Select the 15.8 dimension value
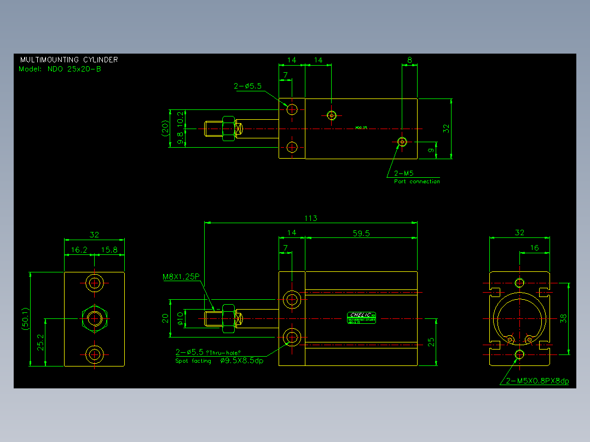 pos(109,250)
